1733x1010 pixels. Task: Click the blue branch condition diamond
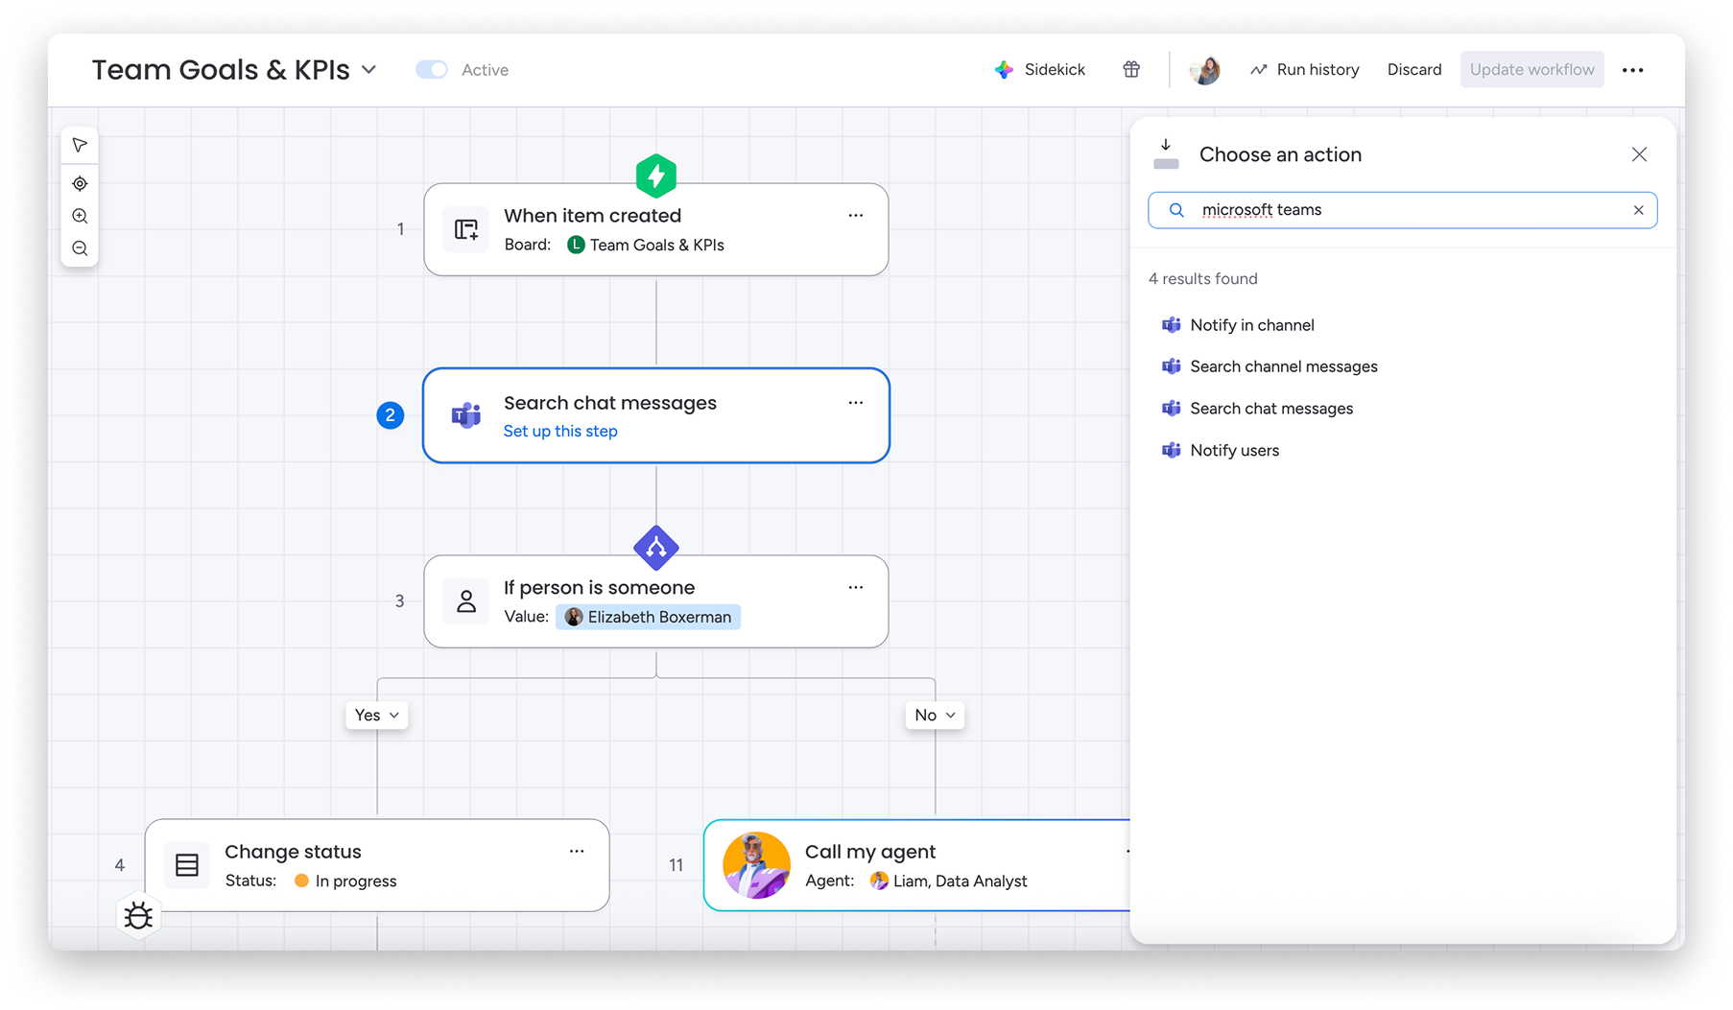coord(656,548)
